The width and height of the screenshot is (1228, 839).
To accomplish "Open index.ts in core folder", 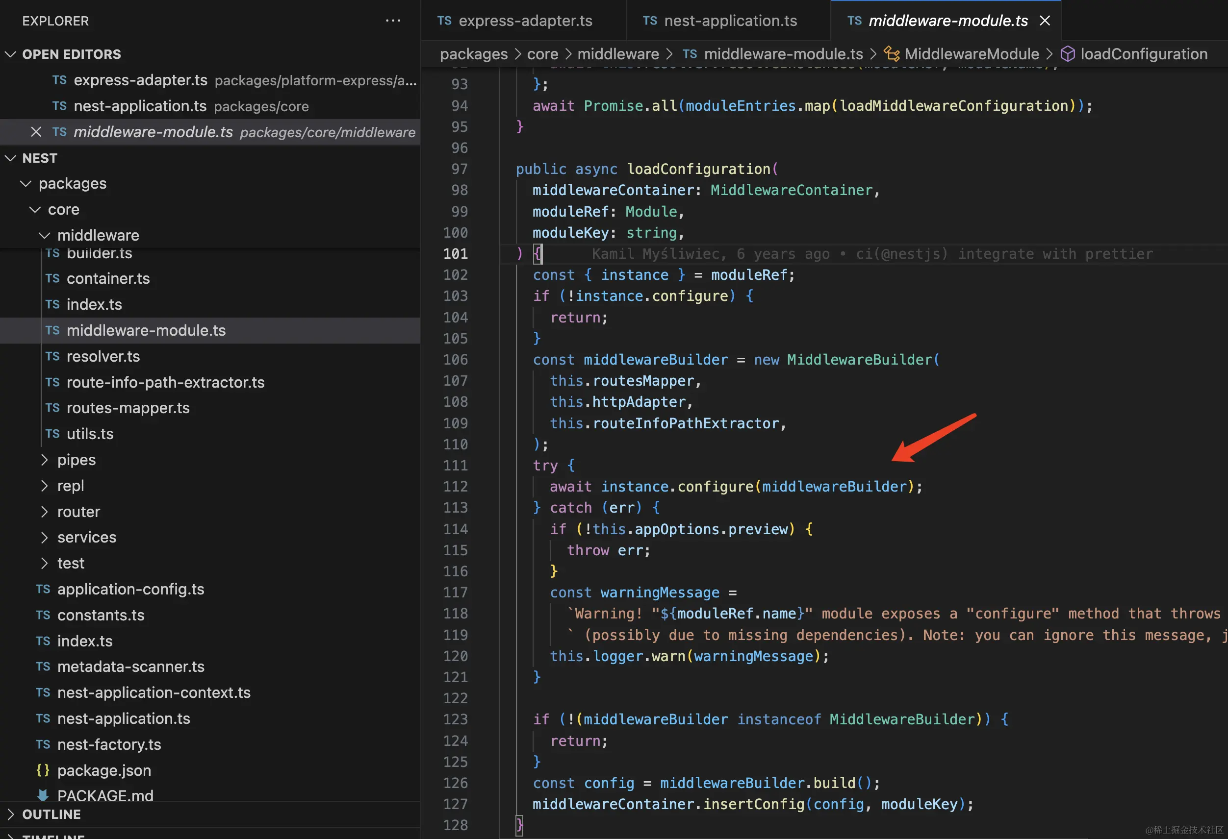I will click(210, 641).
